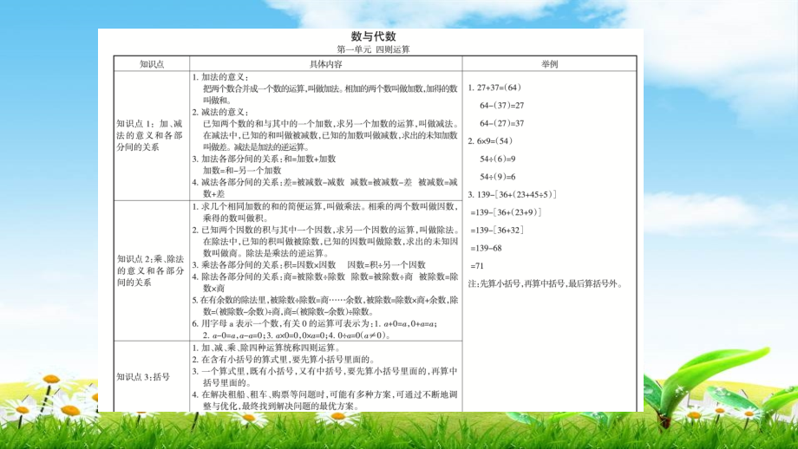This screenshot has height=449, width=798.
Task: Click the step "=139-[36+(23+9)]"
Action: (x=506, y=212)
